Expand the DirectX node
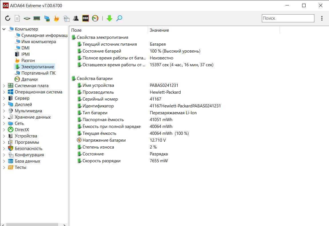Image resolution: width=329 pixels, height=226 pixels. pyautogui.click(x=4, y=130)
